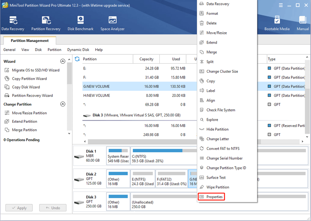The height and width of the screenshot is (221, 311).
Task: Click the refresh icon beside Partition header
Action: pyautogui.click(x=77, y=59)
